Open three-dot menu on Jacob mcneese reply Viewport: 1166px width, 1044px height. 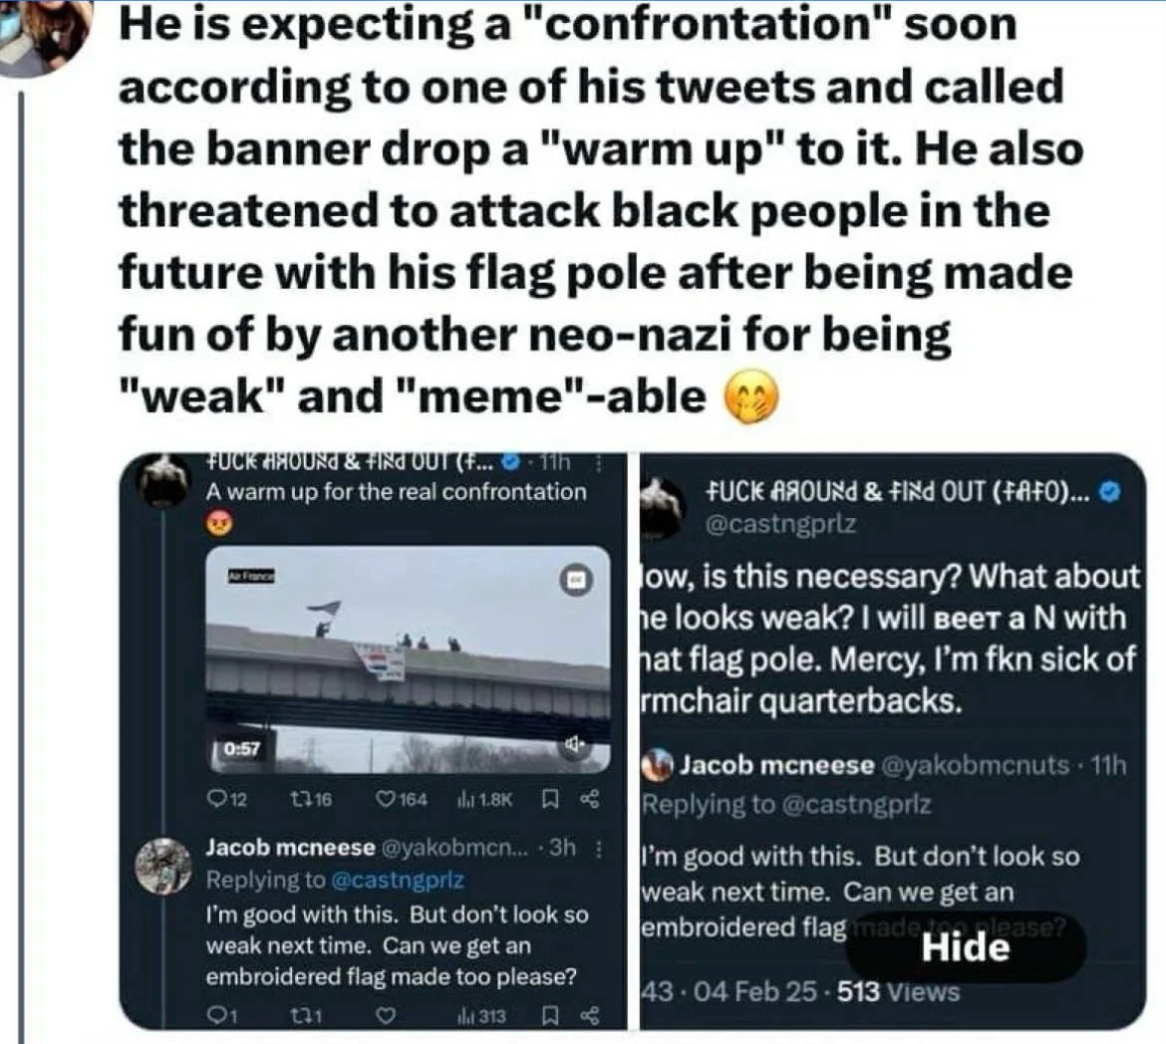599,848
